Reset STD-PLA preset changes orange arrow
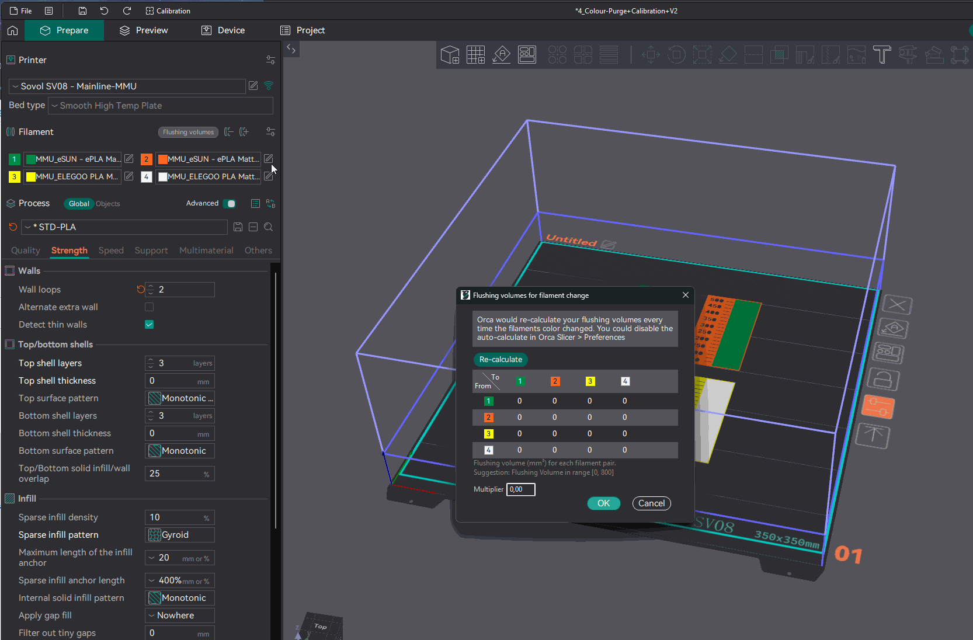 pyautogui.click(x=13, y=227)
